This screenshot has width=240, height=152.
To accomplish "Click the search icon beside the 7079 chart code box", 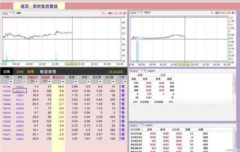I will 141,13.
